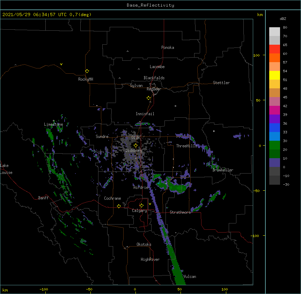Click the Strathmore label
Viewport: 301px width, 294px height.
coord(180,212)
